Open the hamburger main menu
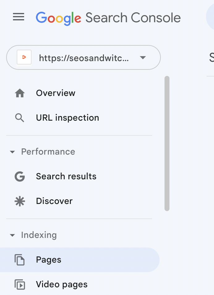Image resolution: width=214 pixels, height=295 pixels. click(x=19, y=17)
